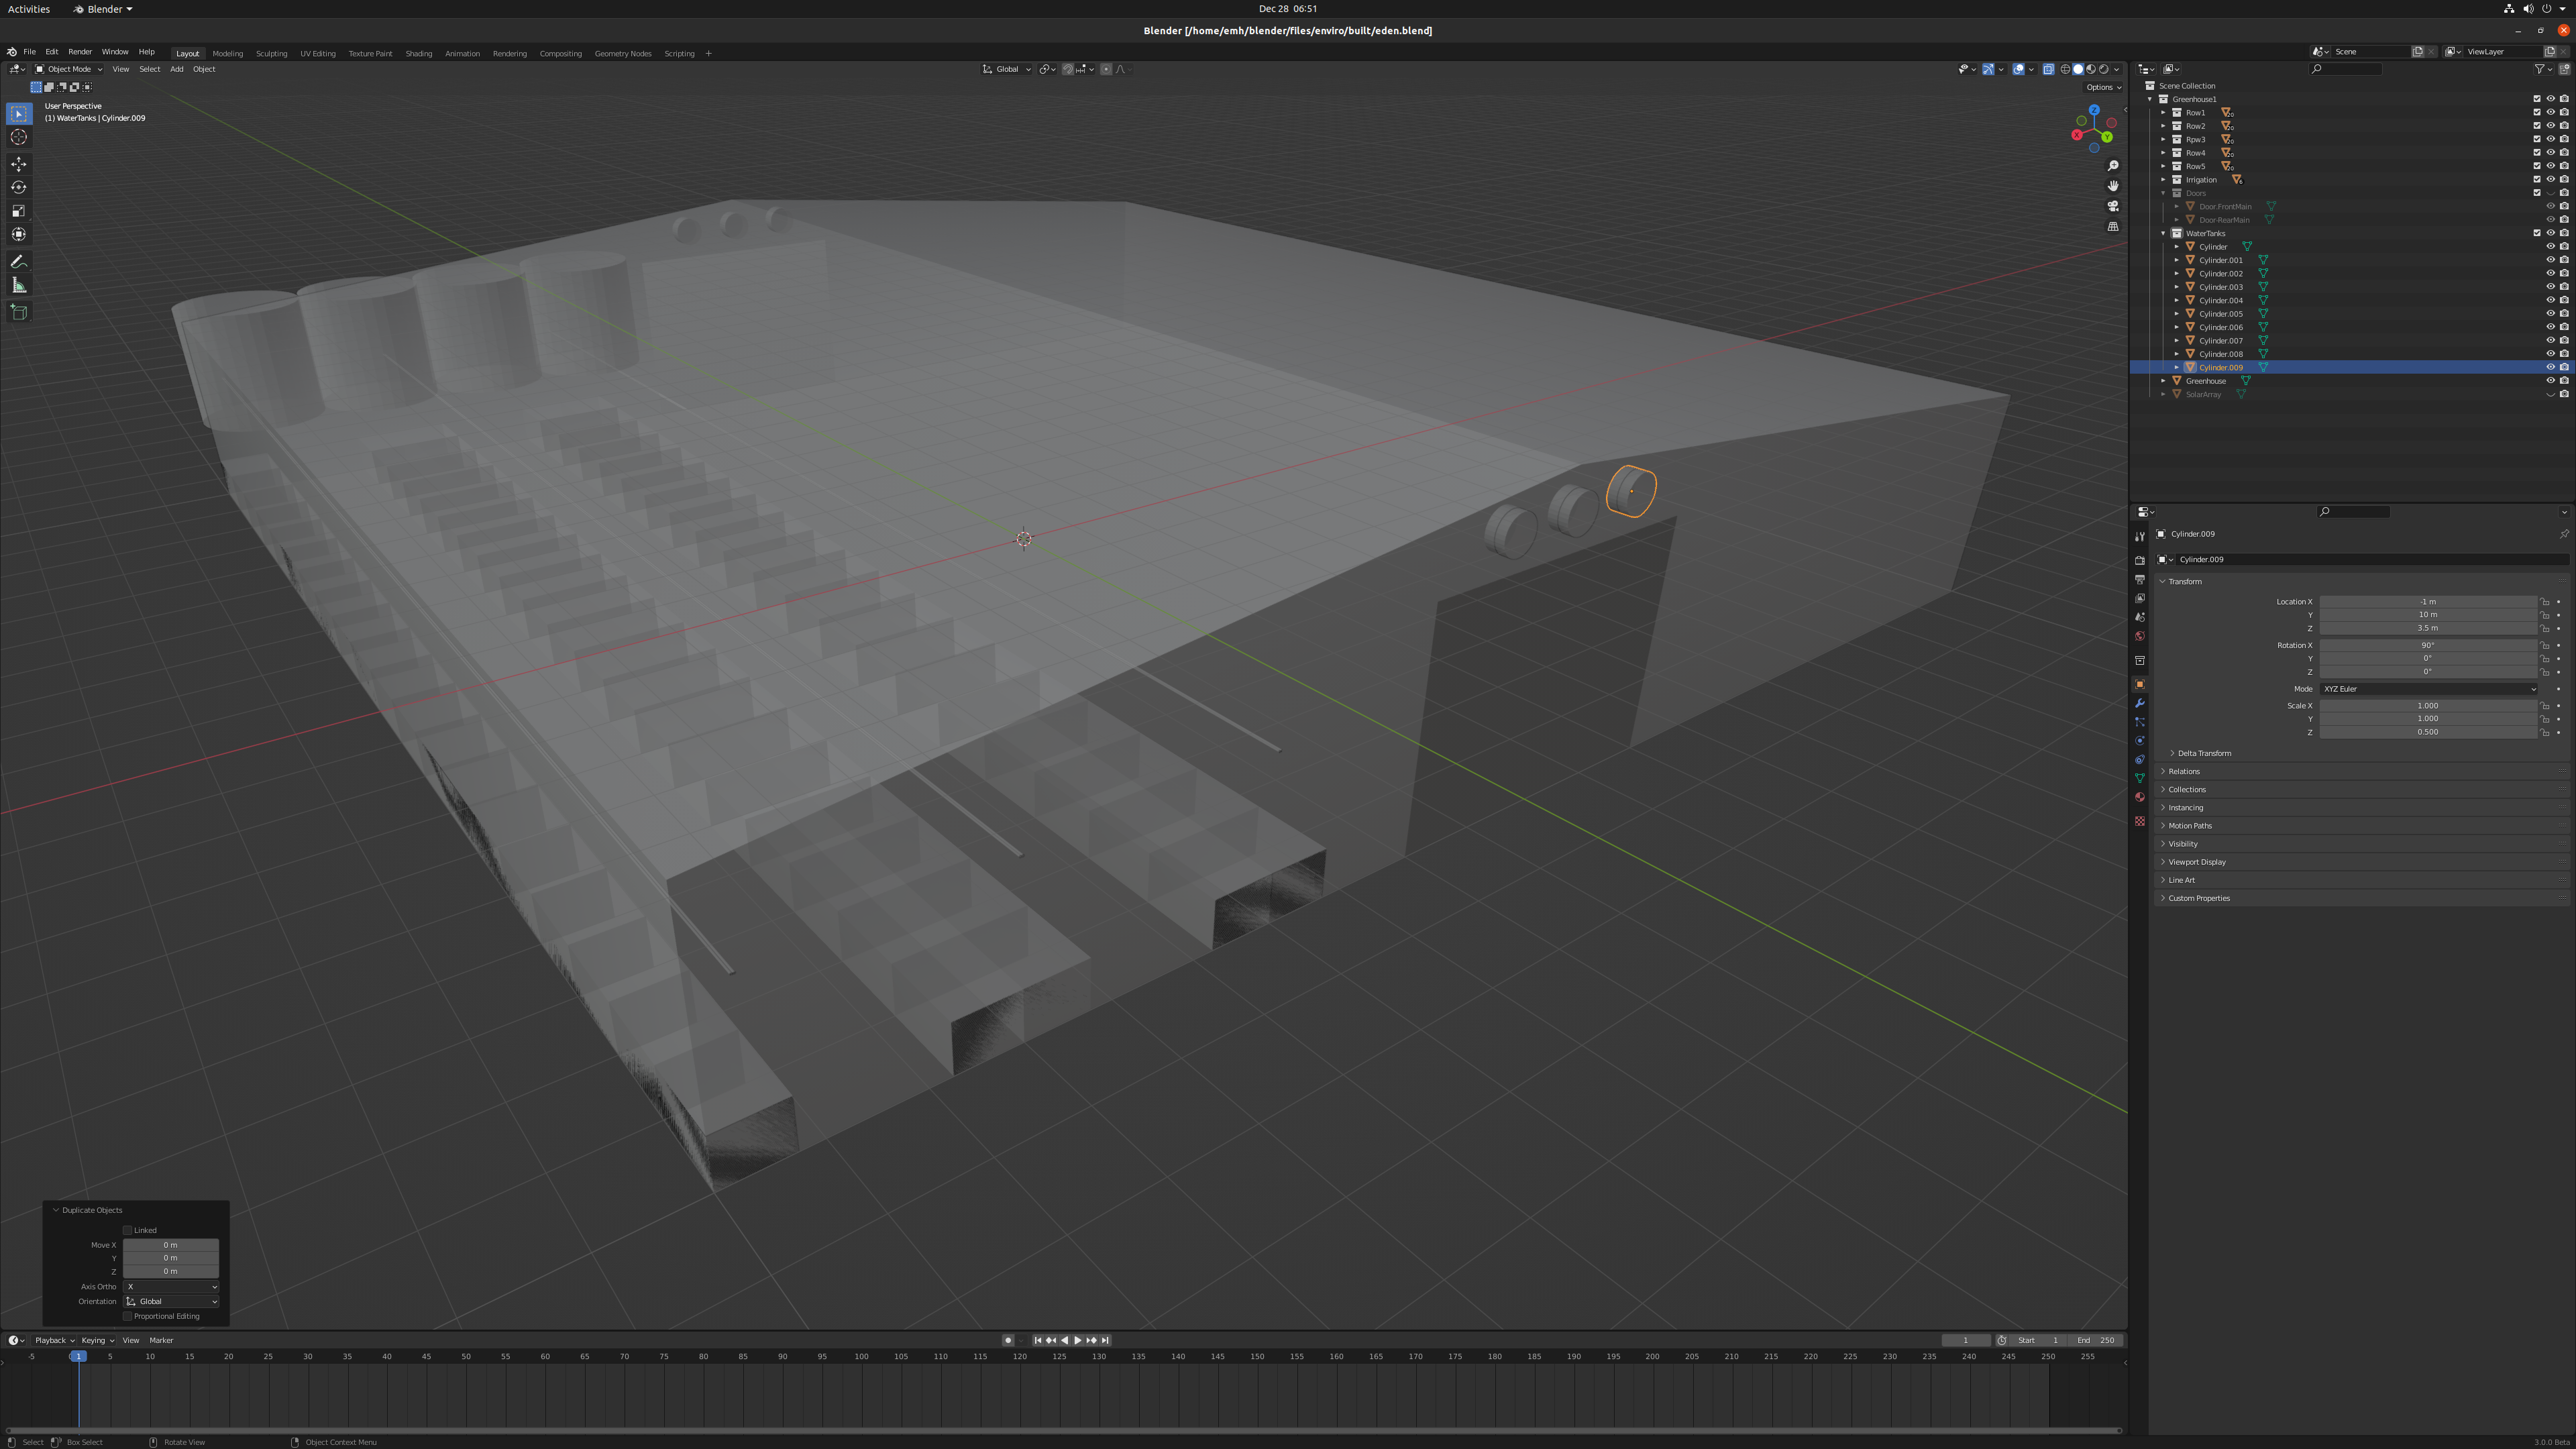Image resolution: width=2576 pixels, height=1449 pixels.
Task: Open the Global transform orientation dropdown
Action: click(x=1007, y=69)
